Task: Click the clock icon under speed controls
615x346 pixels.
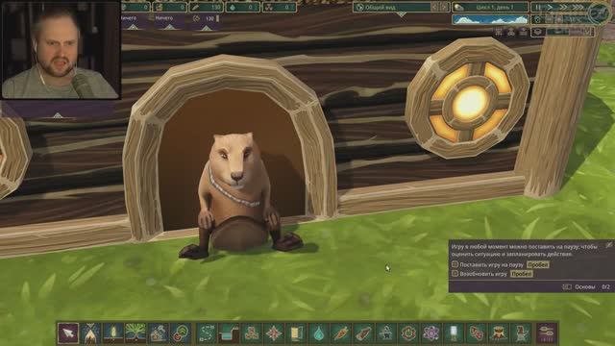Action: pos(538,19)
